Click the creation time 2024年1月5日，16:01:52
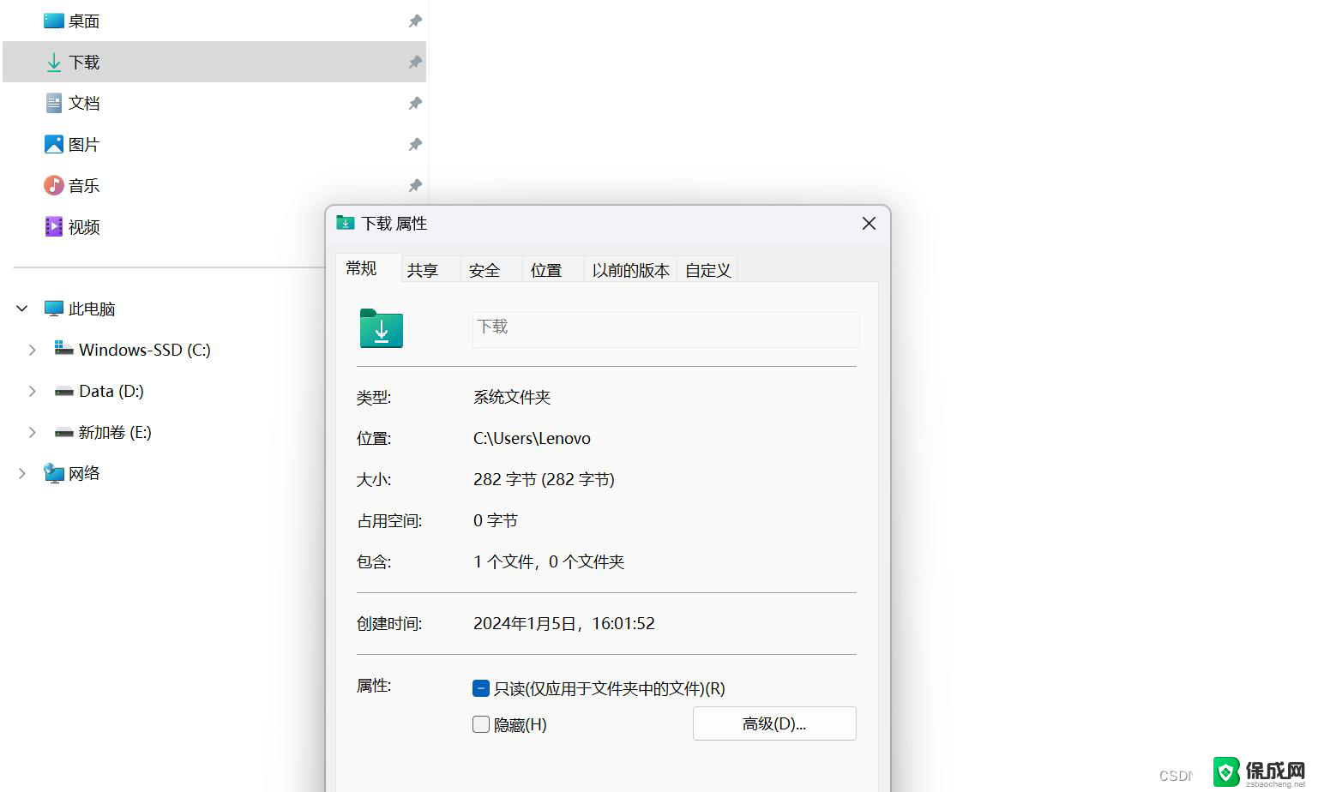 (564, 623)
